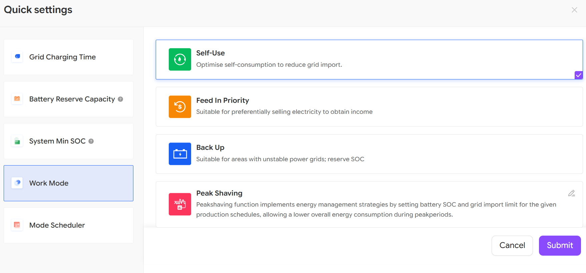Screen dimensions: 586x273
Task: Click System Min SOC help icon
Action: [x=91, y=141]
